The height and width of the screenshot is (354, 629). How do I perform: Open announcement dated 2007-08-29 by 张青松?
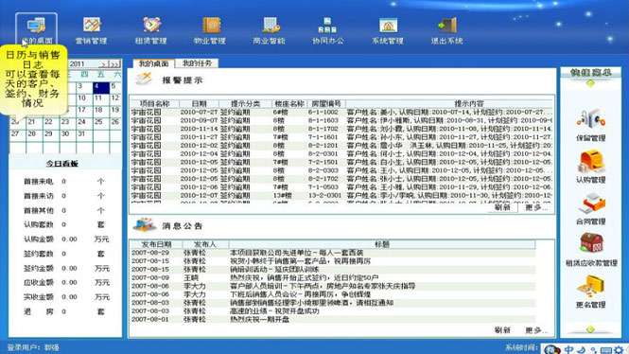(333, 253)
